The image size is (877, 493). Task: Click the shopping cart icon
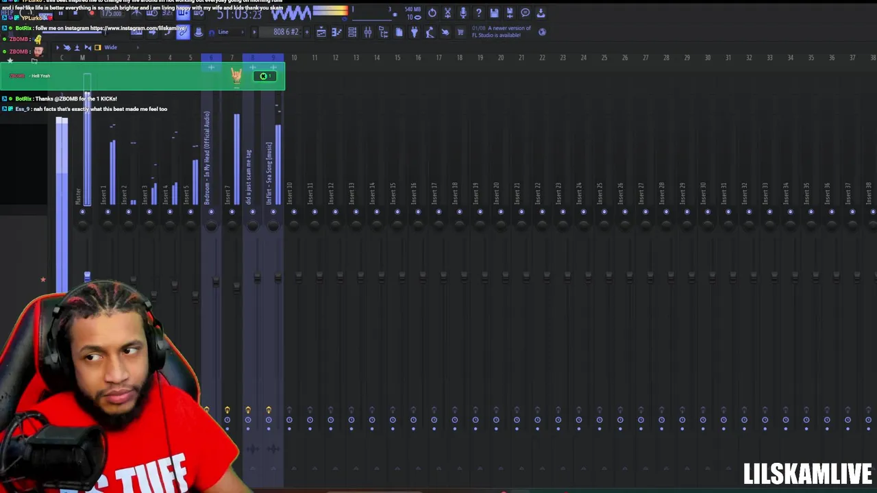(460, 32)
